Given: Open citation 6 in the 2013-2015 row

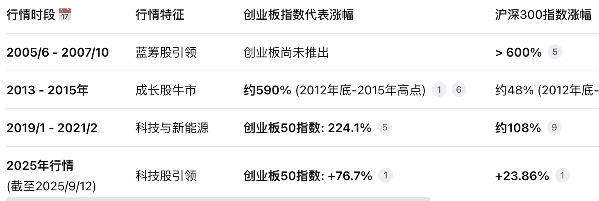Looking at the screenshot, I should click(x=458, y=90).
